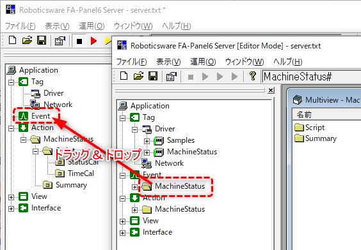Viewport: 361px width, 250px height.
Task: Expand Interface node in back window tree
Action: pos(11,209)
